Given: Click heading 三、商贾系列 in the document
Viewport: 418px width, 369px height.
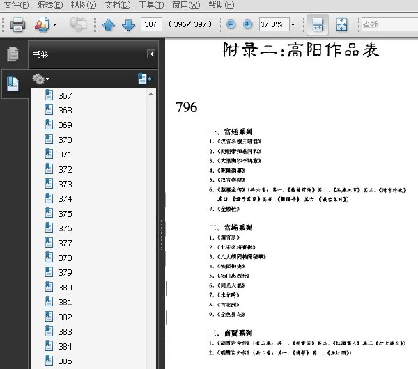Looking at the screenshot, I should click(x=231, y=333).
